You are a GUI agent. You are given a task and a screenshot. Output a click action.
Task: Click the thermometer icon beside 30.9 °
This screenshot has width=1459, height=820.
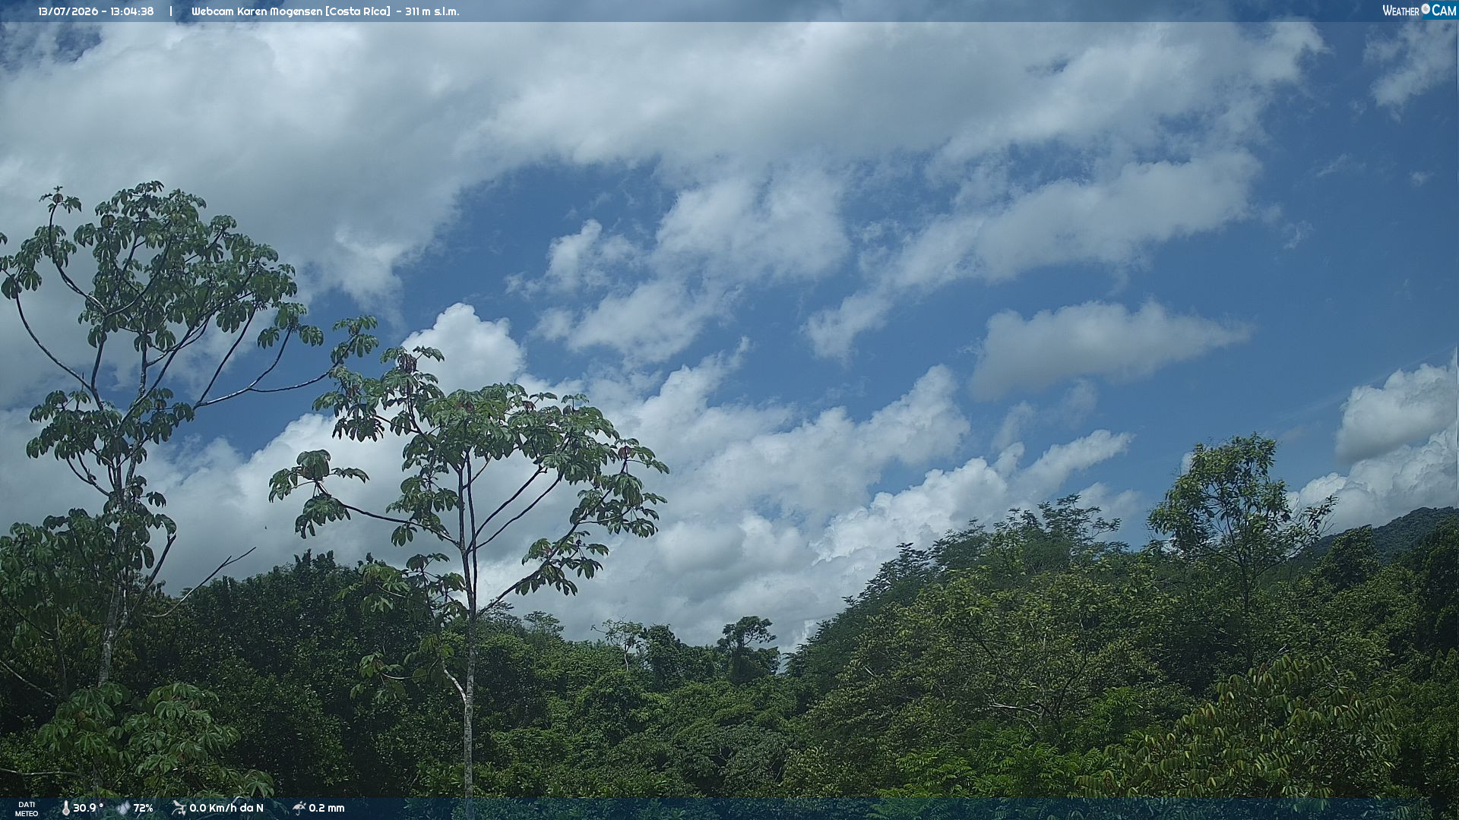coord(65,809)
